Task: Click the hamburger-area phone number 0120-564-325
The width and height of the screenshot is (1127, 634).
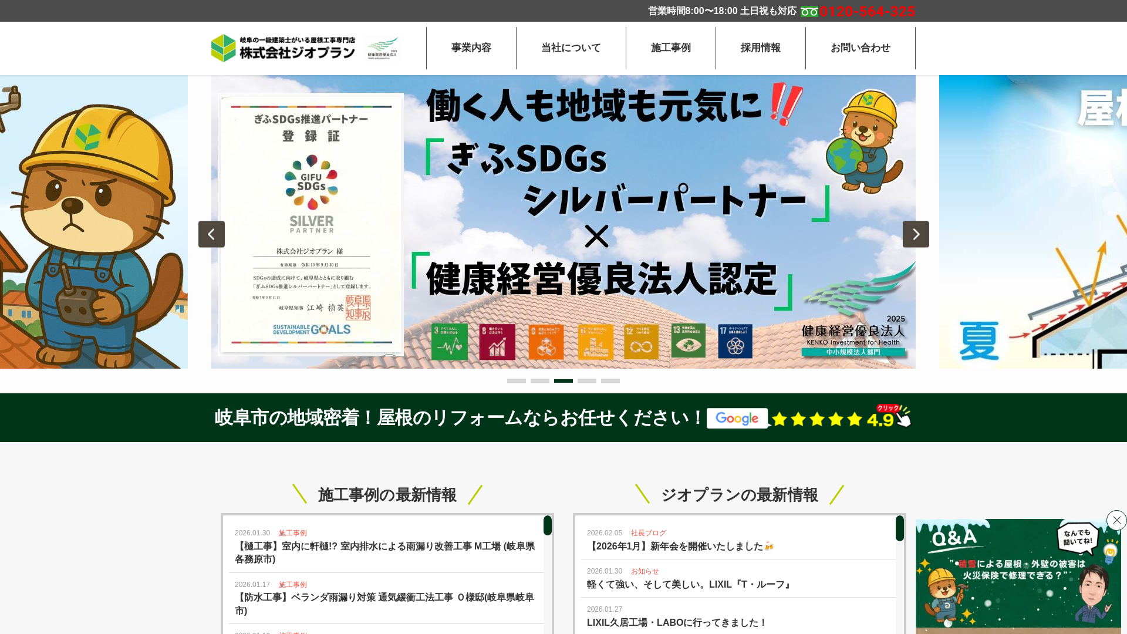Action: (869, 11)
